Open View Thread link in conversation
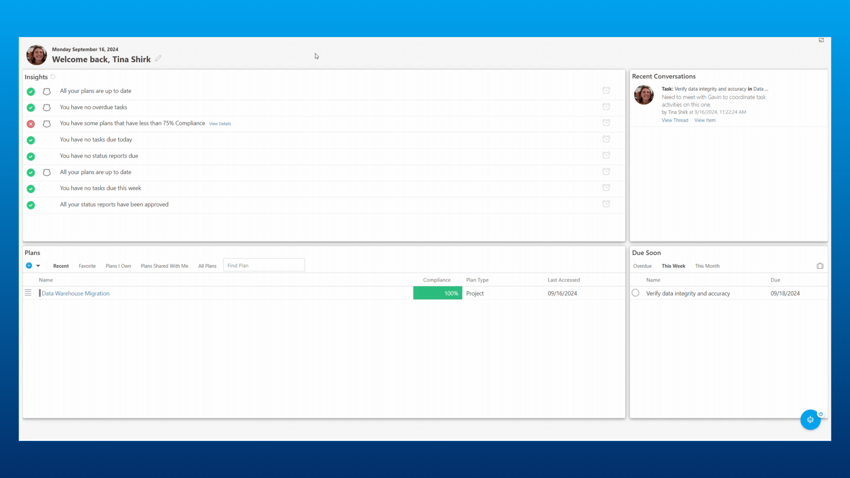This screenshot has width=850, height=478. point(675,120)
